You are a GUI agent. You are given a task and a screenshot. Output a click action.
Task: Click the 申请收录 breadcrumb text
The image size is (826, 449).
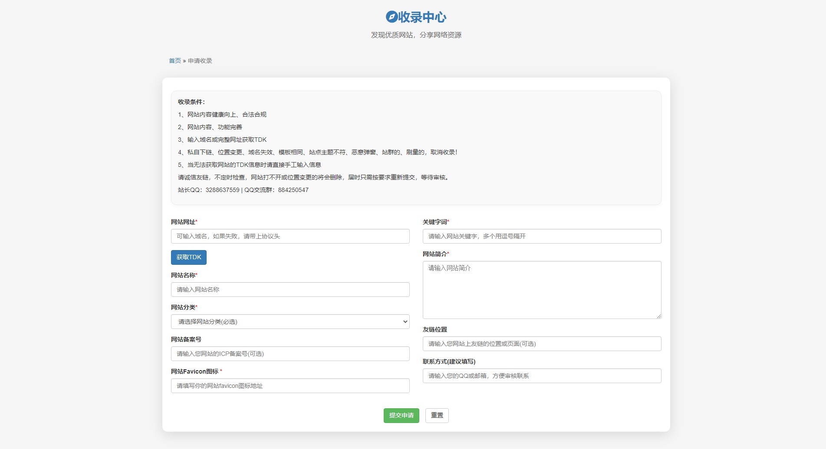pos(200,61)
